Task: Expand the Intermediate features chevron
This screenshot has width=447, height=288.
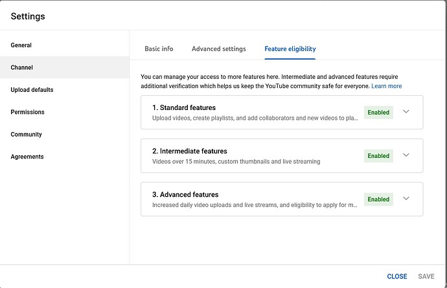Action: click(406, 155)
